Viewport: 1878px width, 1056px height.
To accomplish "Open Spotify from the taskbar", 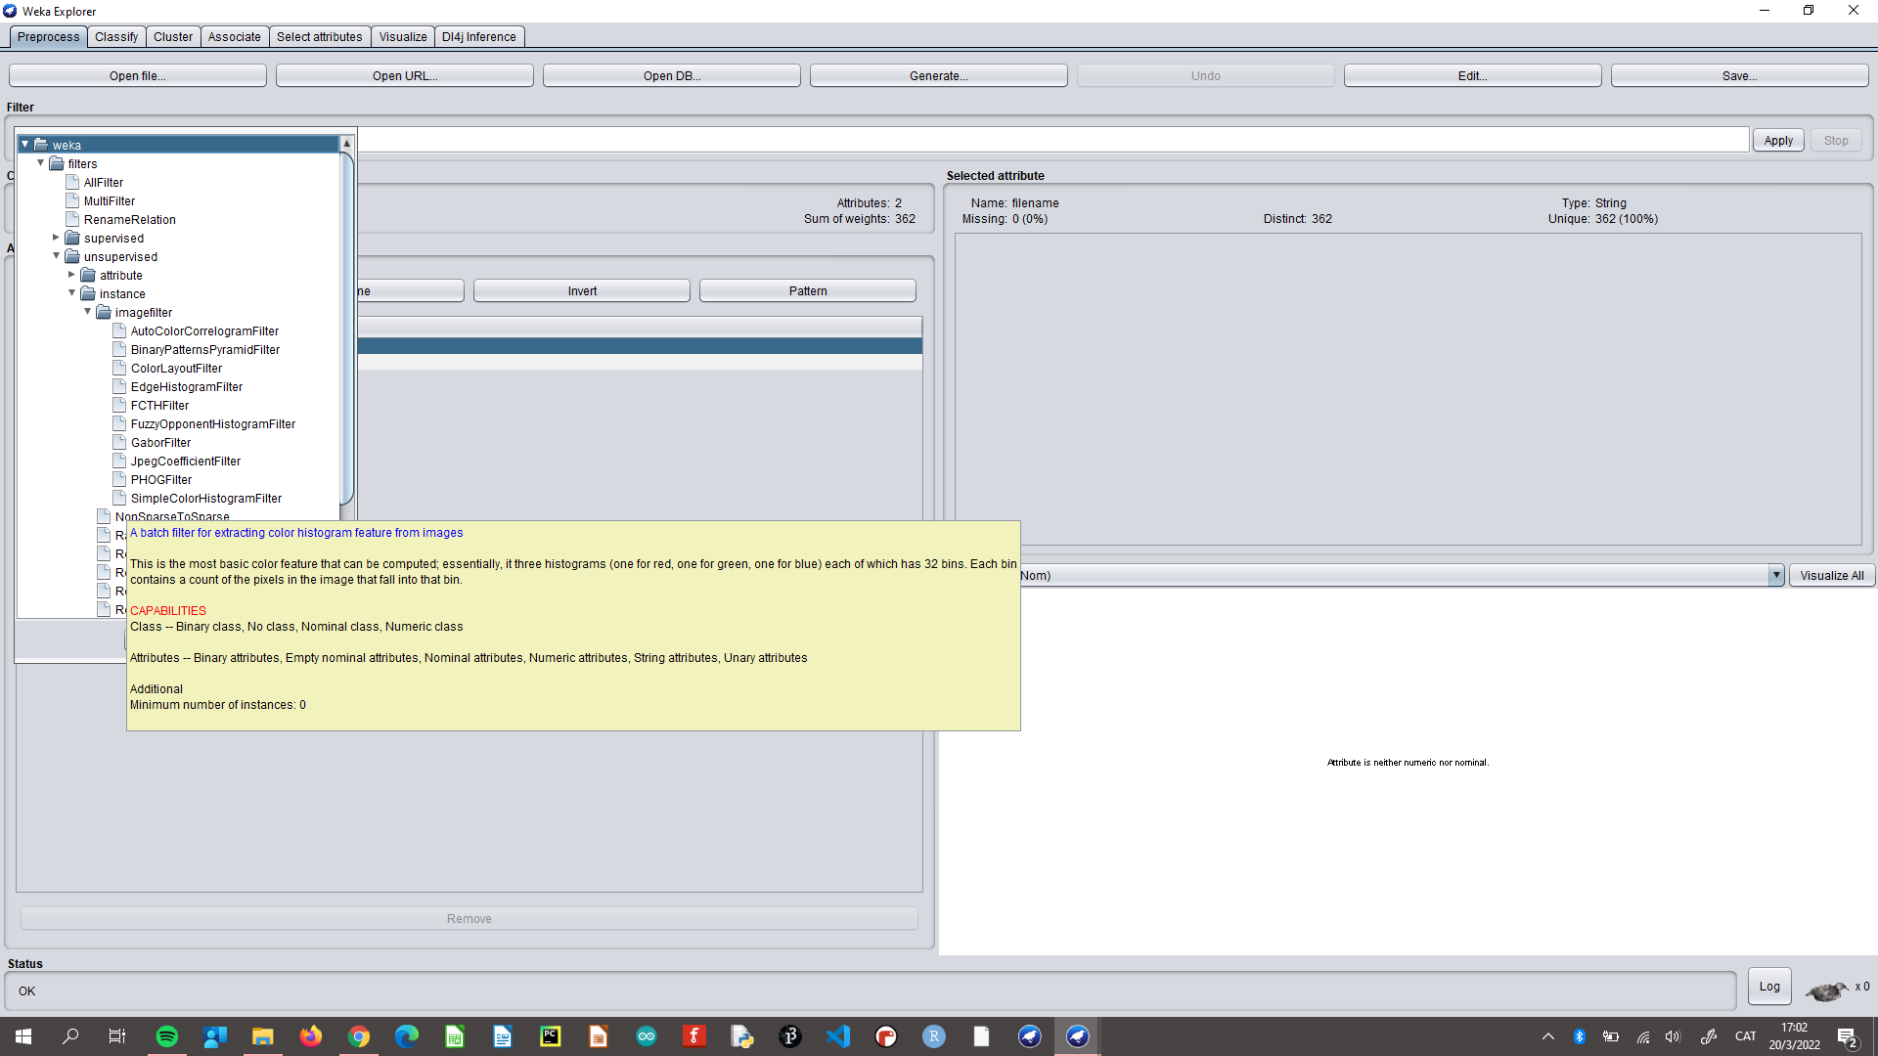I will tap(167, 1036).
